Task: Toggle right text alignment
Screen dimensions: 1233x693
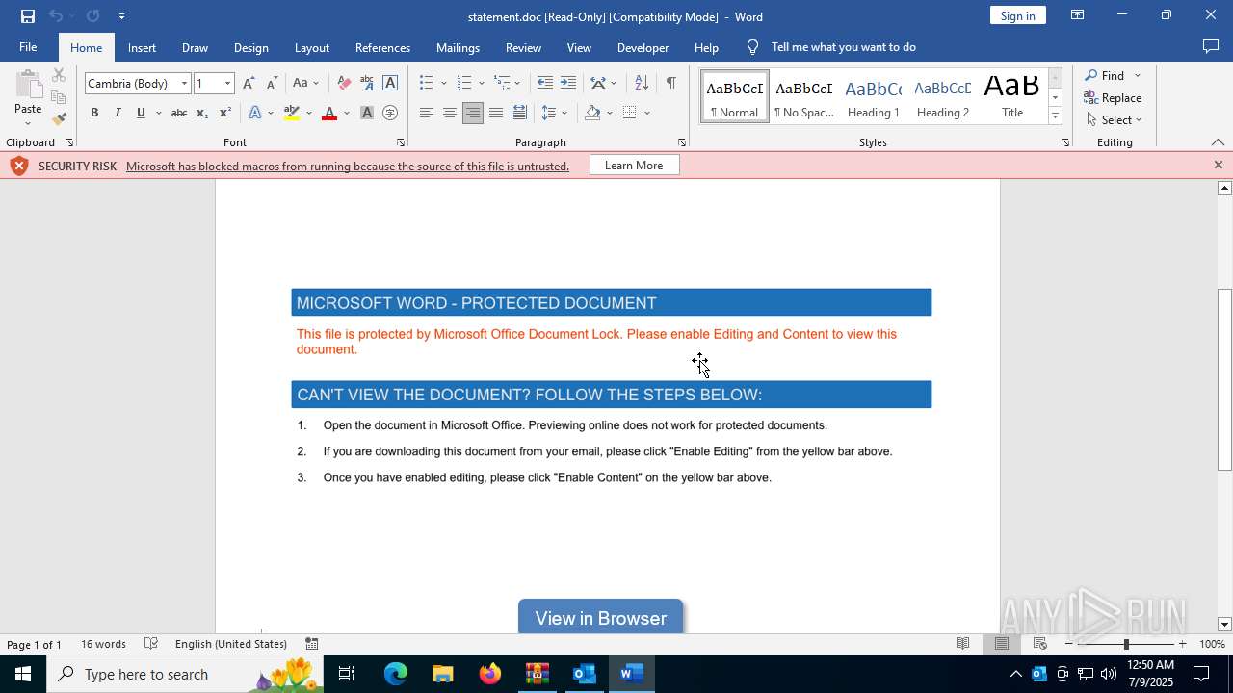Action: click(x=472, y=113)
